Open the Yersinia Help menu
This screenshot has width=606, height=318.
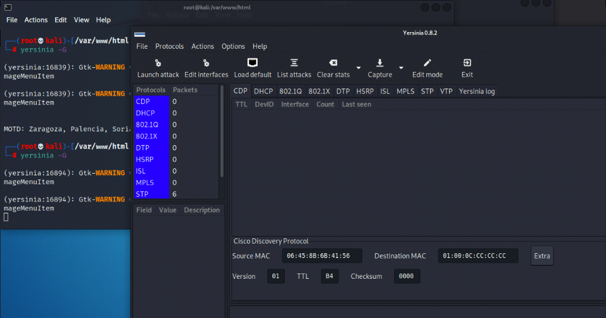tap(260, 46)
